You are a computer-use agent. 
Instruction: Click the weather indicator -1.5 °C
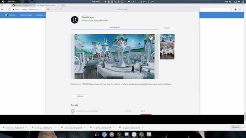[132, 2]
